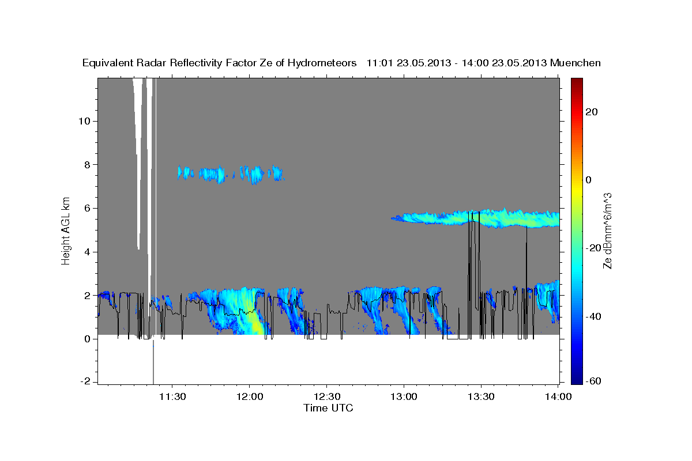Click the plot title text

point(341,63)
